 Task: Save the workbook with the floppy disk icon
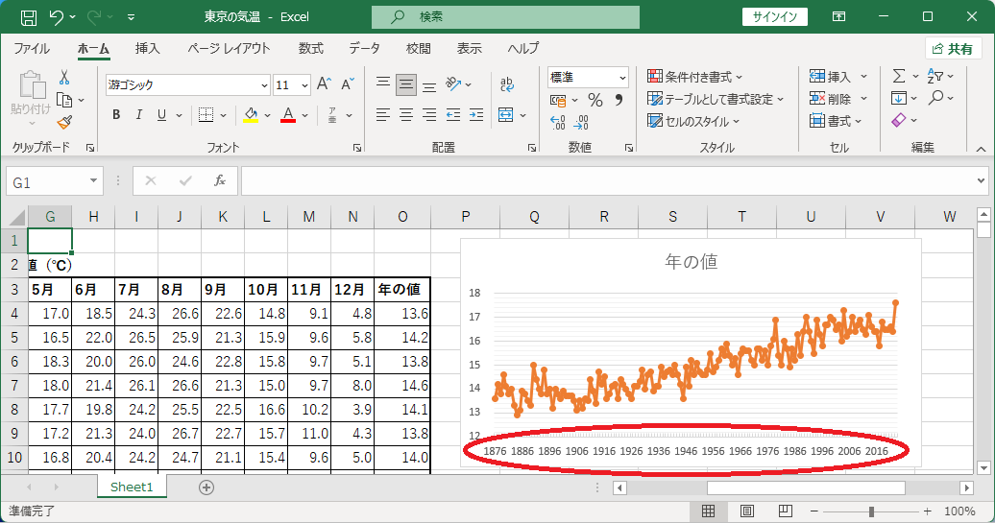pos(29,17)
